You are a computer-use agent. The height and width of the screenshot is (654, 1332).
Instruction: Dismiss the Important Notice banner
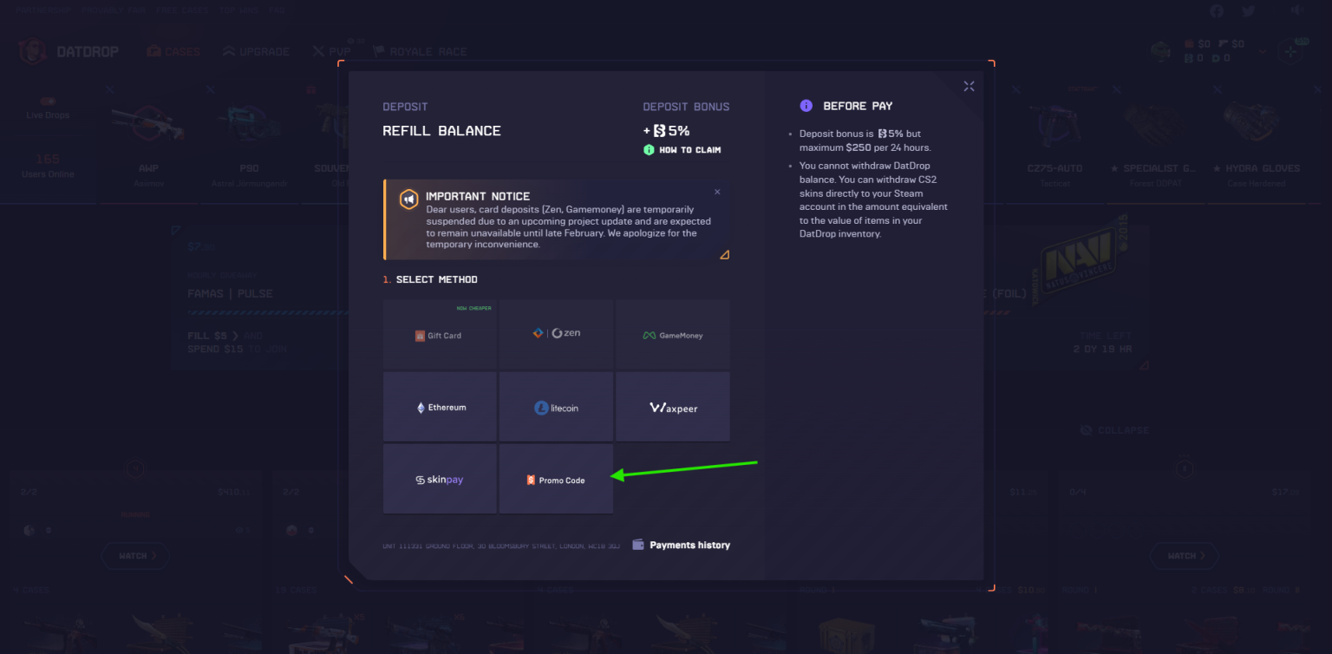coord(717,191)
